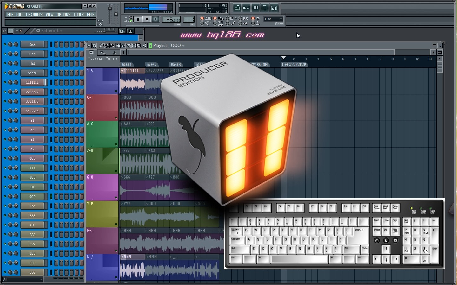Toggle typing keyboard to piano option
The width and height of the screenshot is (457, 285).
(x=202, y=18)
